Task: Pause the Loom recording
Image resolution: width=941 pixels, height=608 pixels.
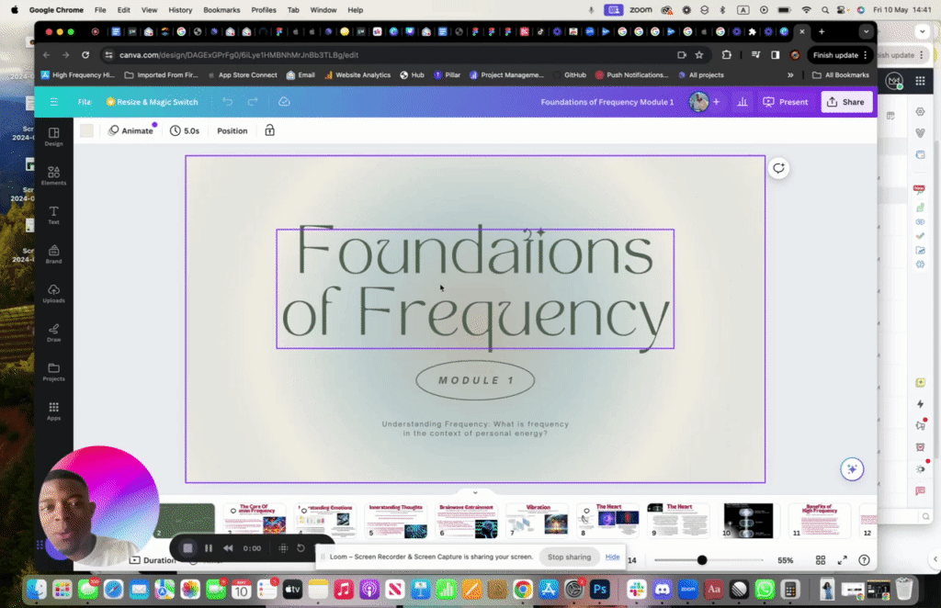Action: (x=208, y=548)
